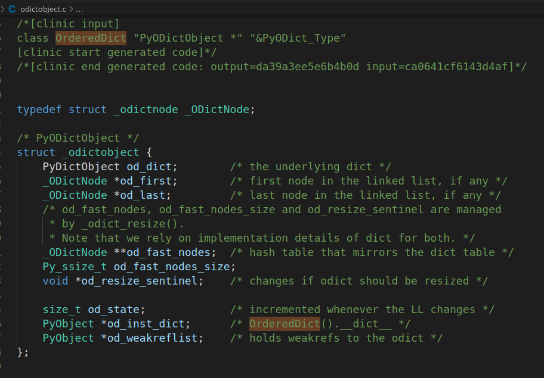Click "incremented whenever the LL changes" comment
This screenshot has height=378, width=544.
pos(362,310)
